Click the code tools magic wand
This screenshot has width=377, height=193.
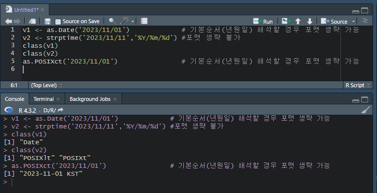[125, 21]
